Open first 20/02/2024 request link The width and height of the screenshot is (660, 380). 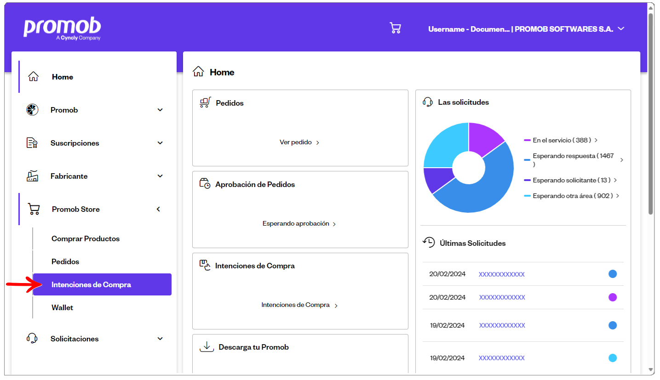(x=502, y=274)
